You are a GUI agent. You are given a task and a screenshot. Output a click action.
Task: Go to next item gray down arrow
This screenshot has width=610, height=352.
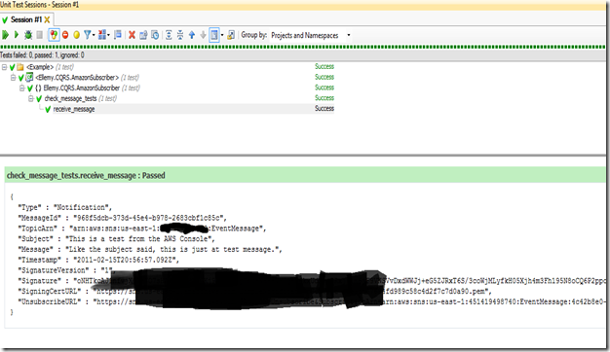[x=203, y=35]
